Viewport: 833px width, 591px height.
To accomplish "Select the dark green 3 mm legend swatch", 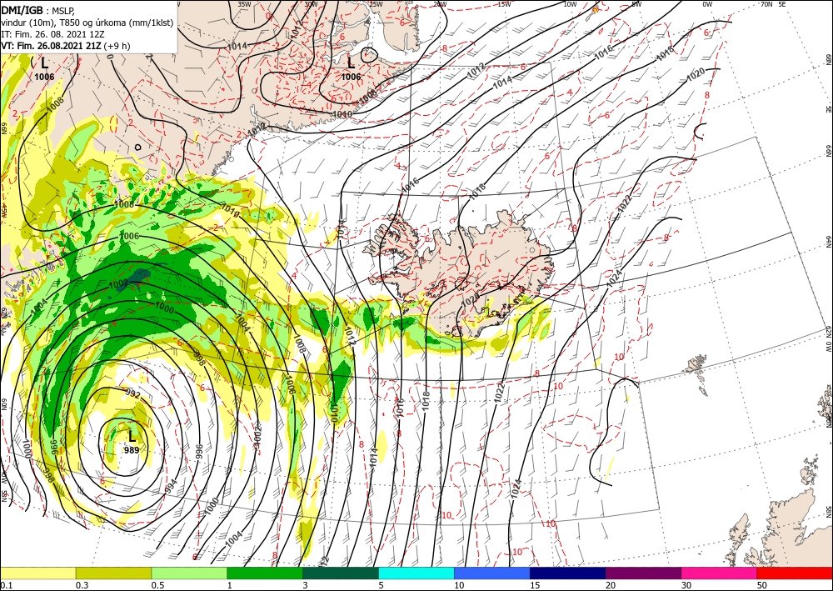I will click(341, 573).
